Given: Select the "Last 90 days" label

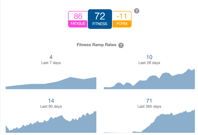Looking at the screenshot, I should click(51, 106).
